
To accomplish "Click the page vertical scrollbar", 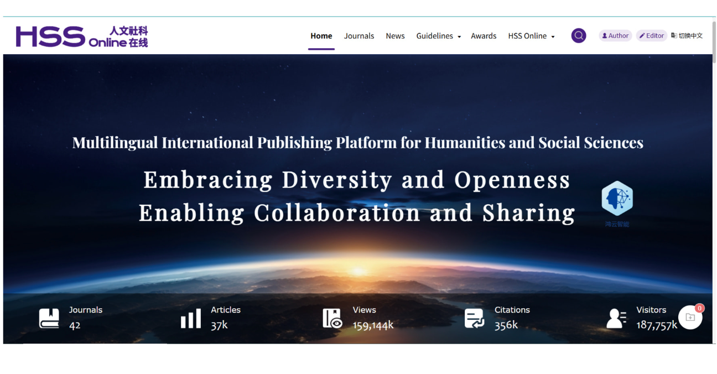I will tap(714, 44).
